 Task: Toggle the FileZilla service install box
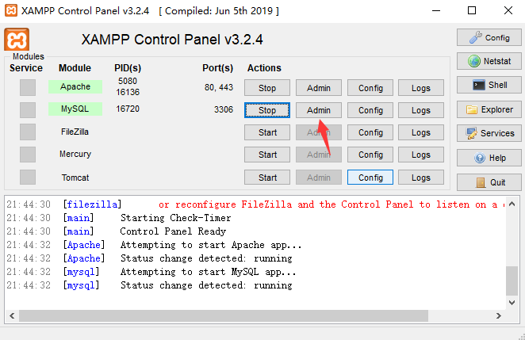[28, 132]
